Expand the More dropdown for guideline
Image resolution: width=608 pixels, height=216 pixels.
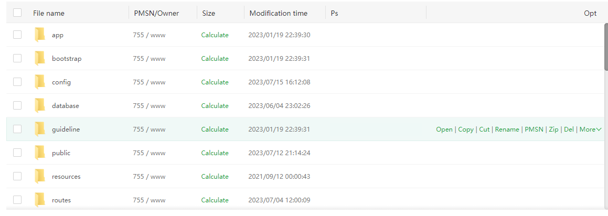[x=590, y=129]
